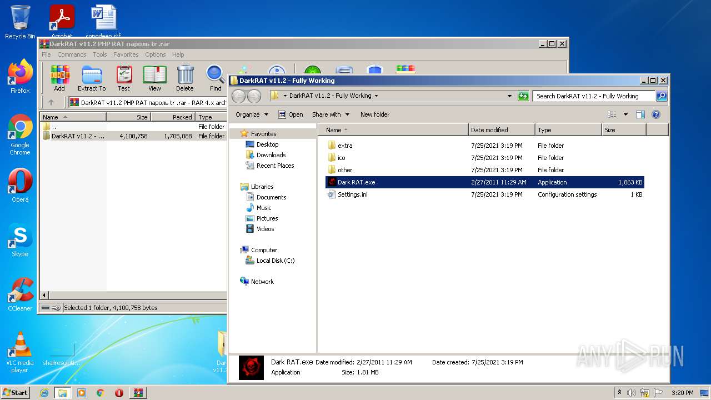
Task: Click WinRAR horizontal scrollbar left arrow
Action: point(45,296)
